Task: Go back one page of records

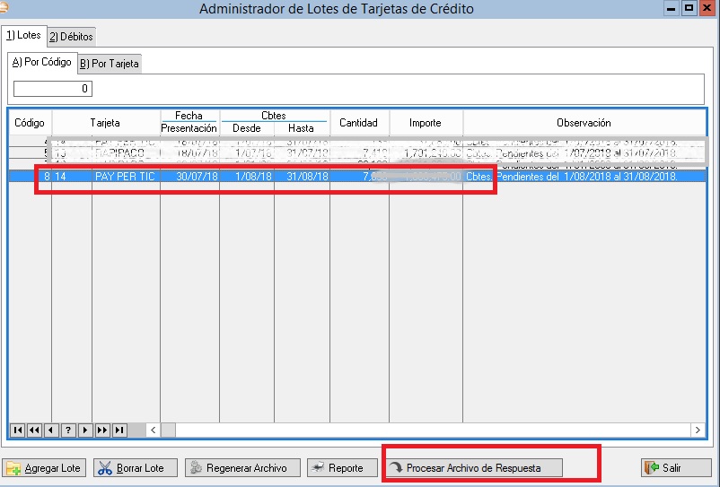Action: (35, 430)
